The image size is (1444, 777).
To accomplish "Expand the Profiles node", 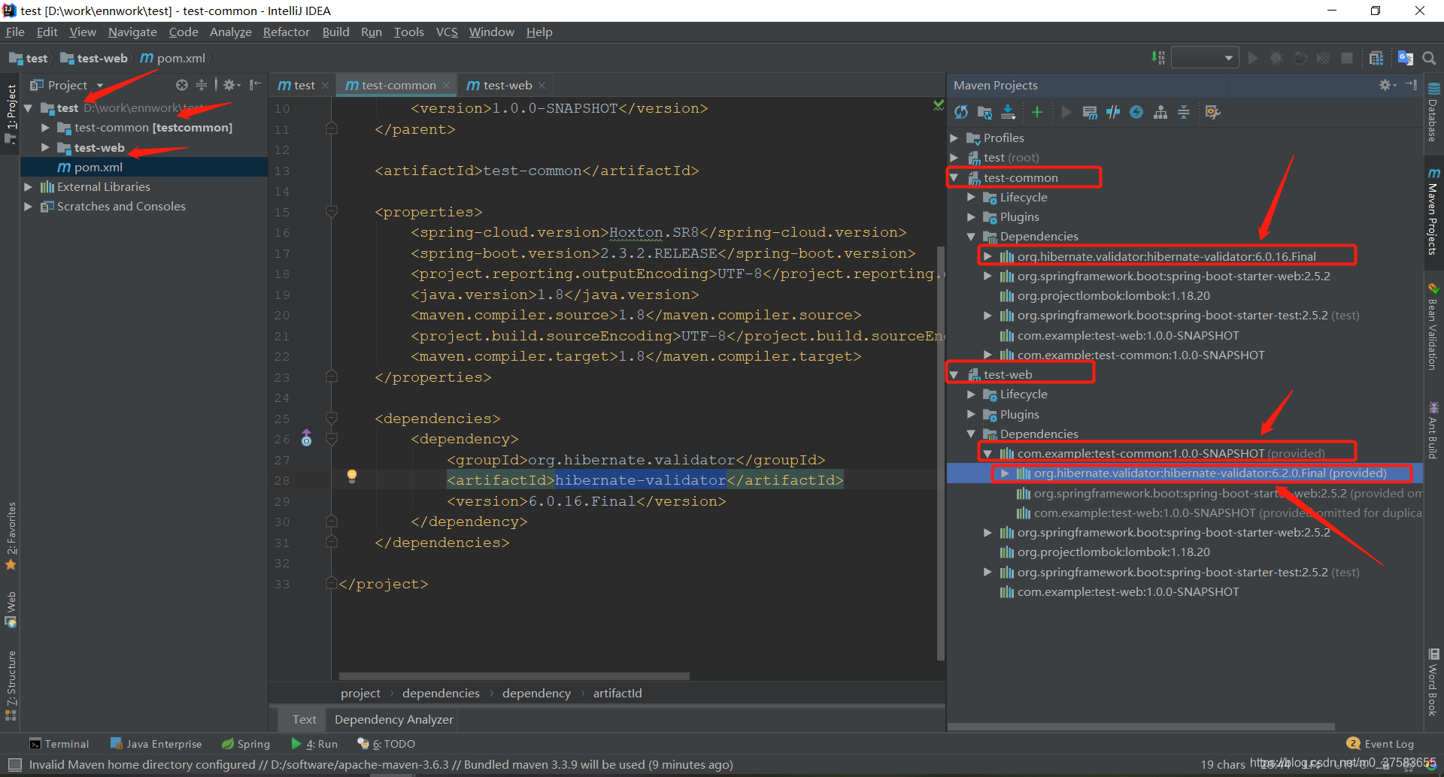I will pos(954,138).
